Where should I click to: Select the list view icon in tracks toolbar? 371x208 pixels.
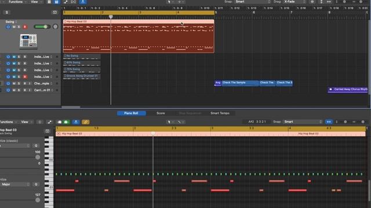point(57,2)
